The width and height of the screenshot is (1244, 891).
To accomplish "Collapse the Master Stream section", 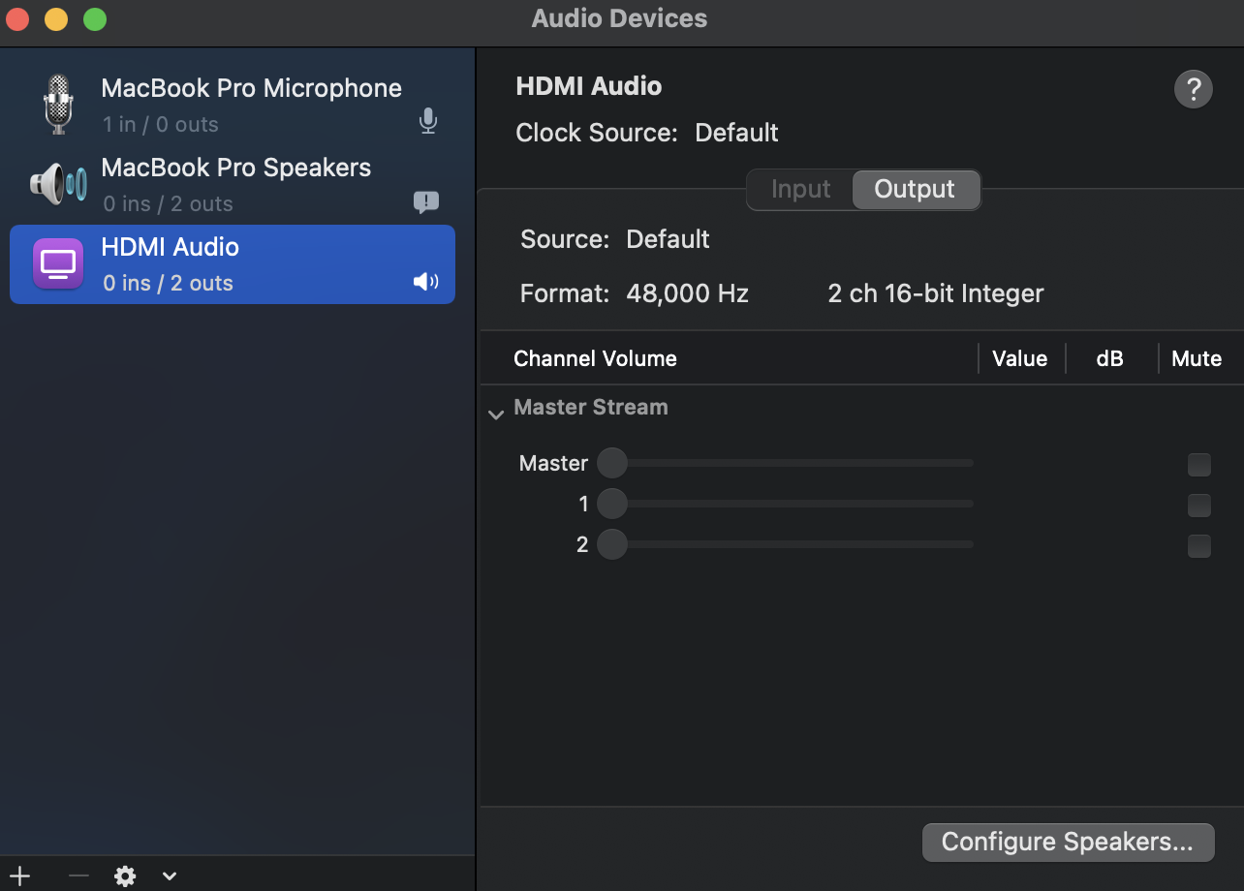I will click(496, 415).
